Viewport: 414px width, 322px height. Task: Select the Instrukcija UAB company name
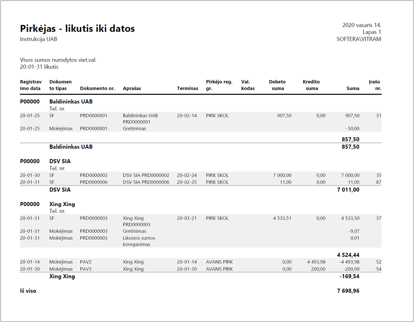tap(39, 39)
